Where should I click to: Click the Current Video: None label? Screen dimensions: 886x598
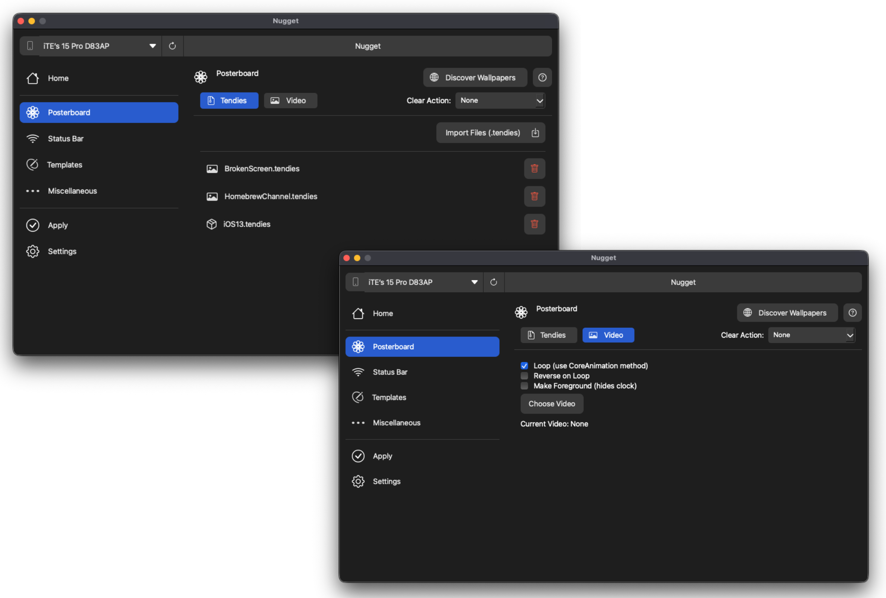coord(554,424)
